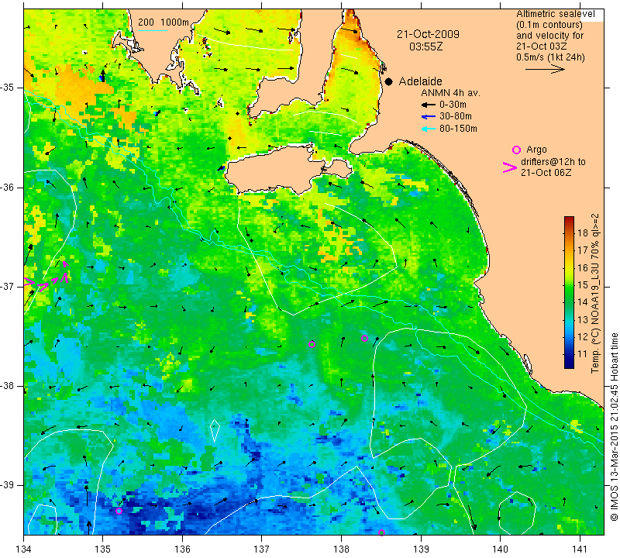The image size is (620, 558).
Task: Click the drifters@12h to label
Action: click(553, 162)
